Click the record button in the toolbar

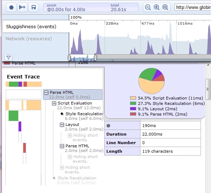tap(11, 7)
